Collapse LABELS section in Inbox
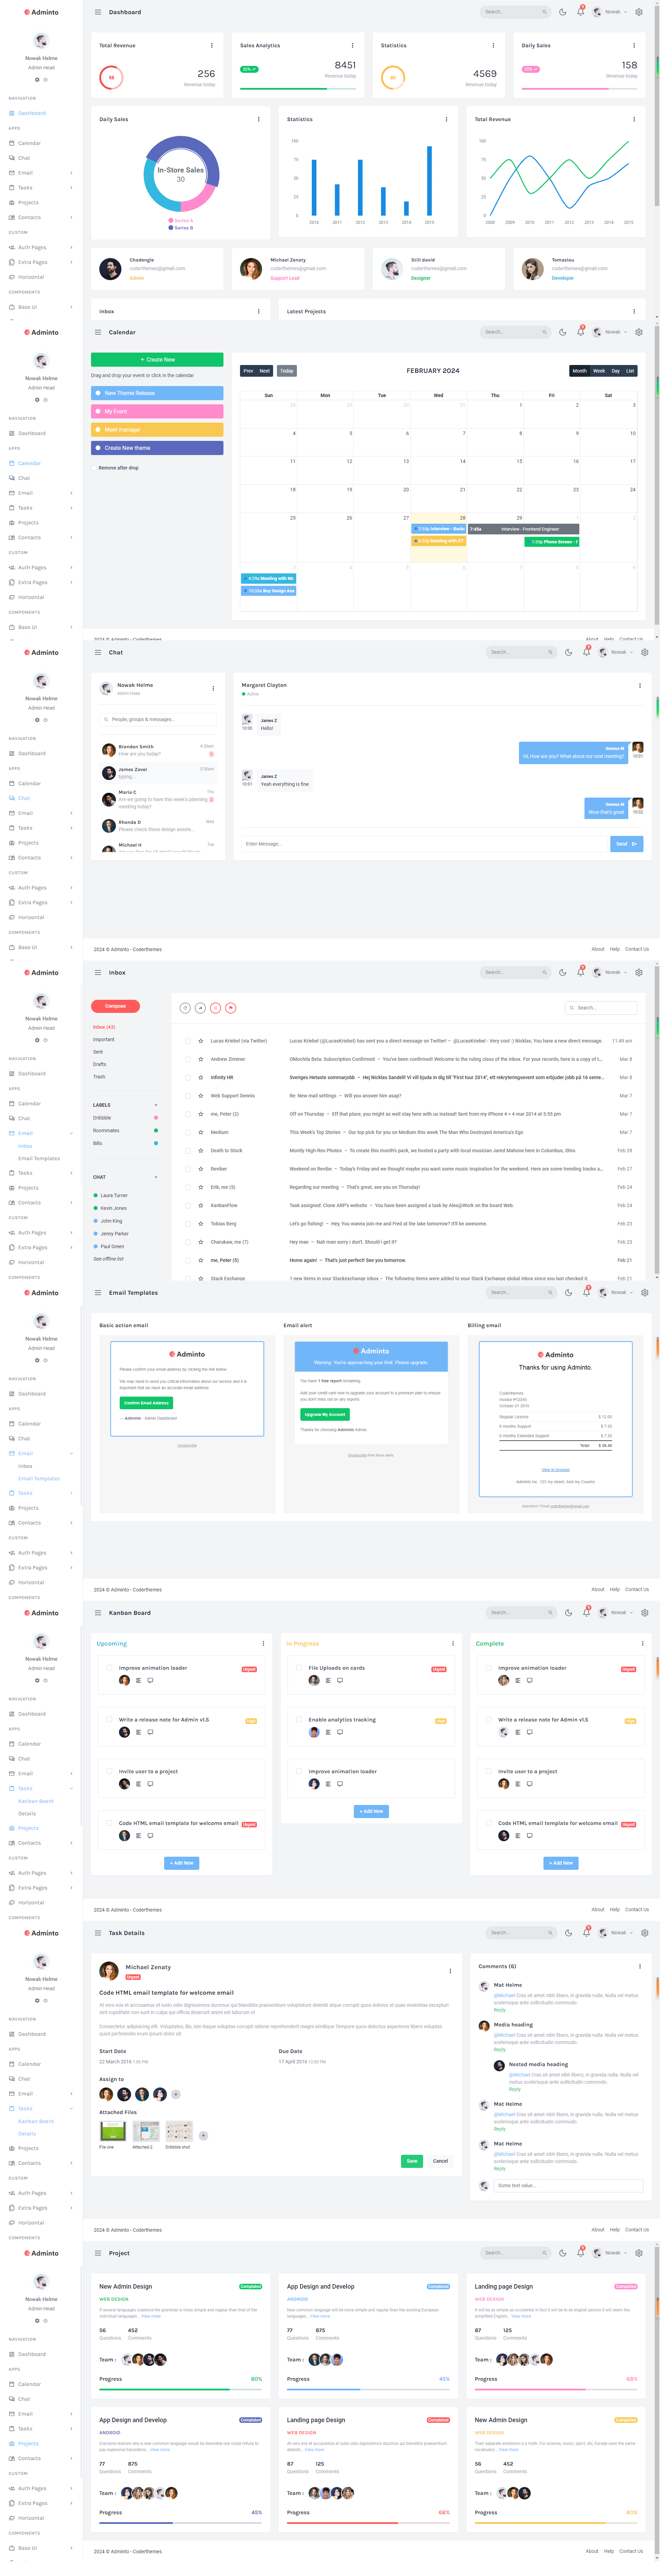This screenshot has height=2576, width=660. coord(156,1105)
